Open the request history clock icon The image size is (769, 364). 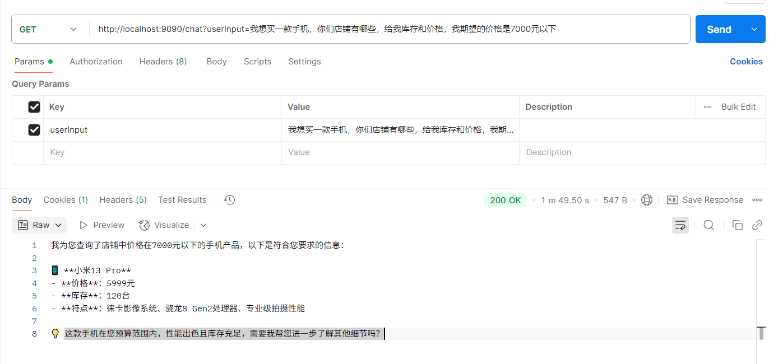click(x=229, y=199)
